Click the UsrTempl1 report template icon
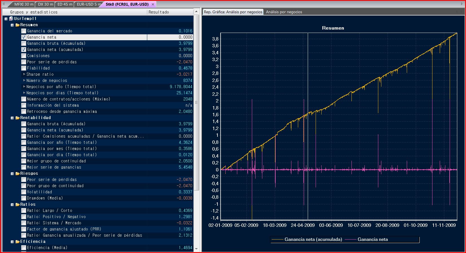 11,19
